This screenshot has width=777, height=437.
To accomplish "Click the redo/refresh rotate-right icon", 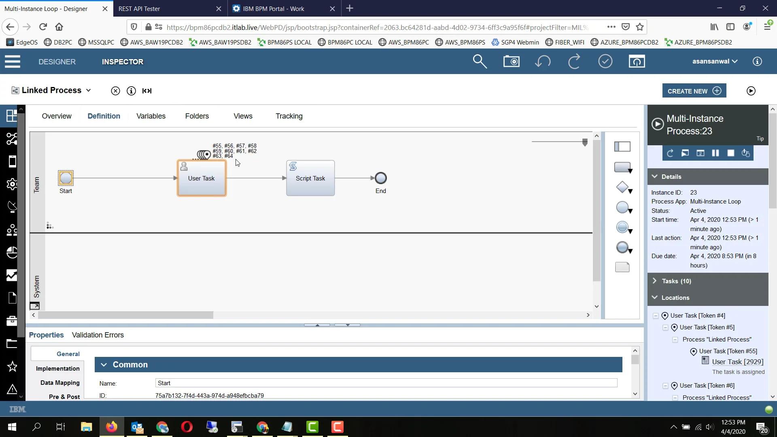I will 575,62.
